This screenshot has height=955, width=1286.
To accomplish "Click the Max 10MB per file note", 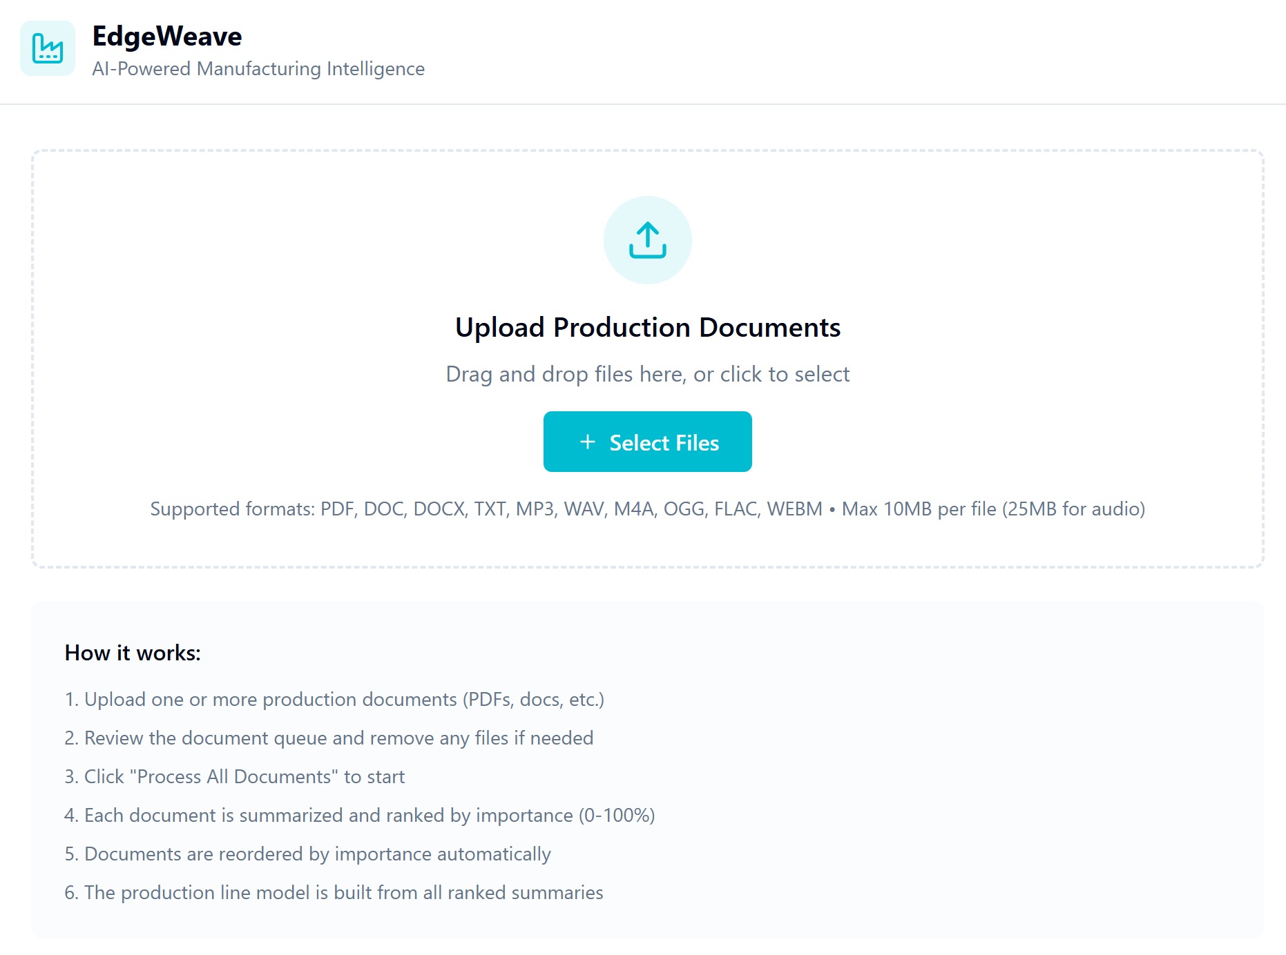I will tap(993, 509).
